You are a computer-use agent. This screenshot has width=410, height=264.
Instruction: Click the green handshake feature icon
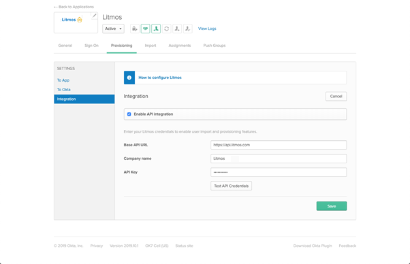coord(145,29)
